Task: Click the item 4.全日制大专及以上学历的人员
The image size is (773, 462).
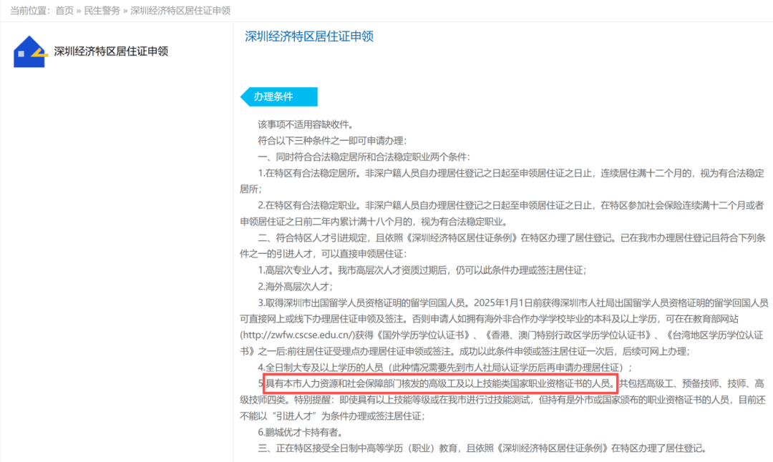Action: pyautogui.click(x=445, y=368)
